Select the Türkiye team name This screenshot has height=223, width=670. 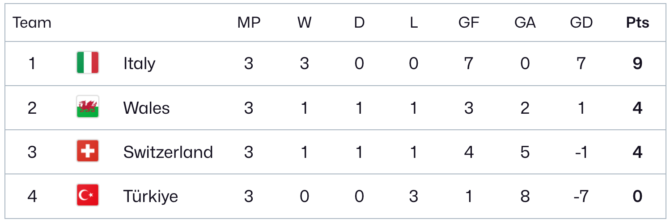click(x=151, y=196)
